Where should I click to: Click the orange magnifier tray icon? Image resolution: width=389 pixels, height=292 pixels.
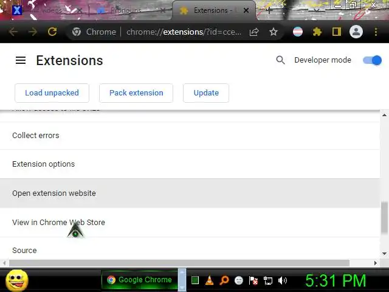pos(224,280)
